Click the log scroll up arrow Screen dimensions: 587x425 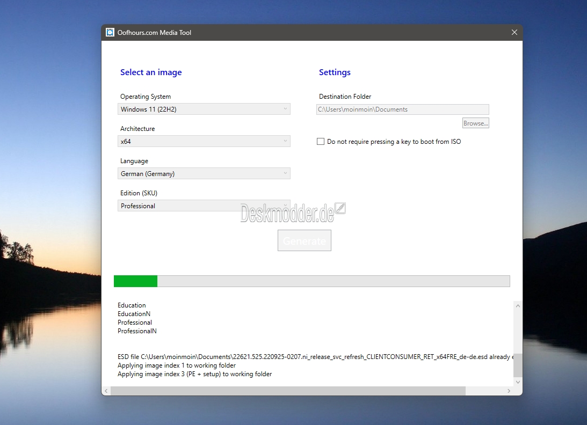[518, 306]
